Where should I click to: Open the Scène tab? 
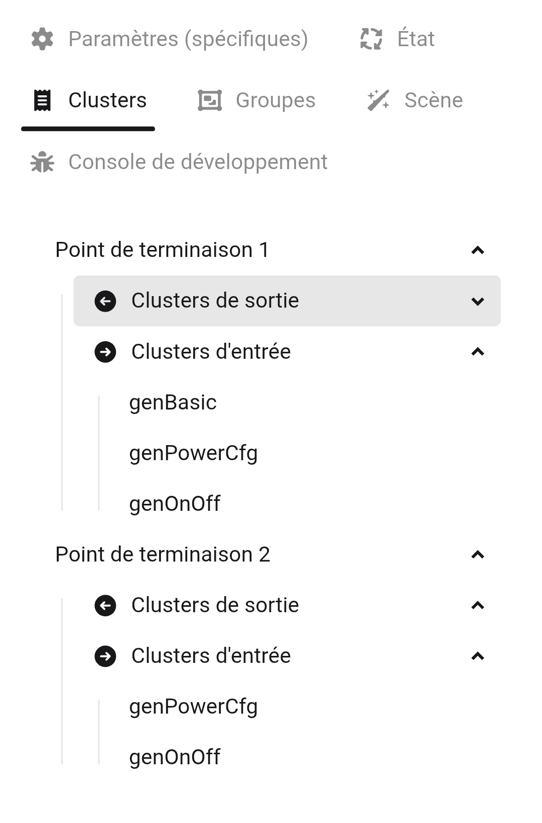[433, 100]
